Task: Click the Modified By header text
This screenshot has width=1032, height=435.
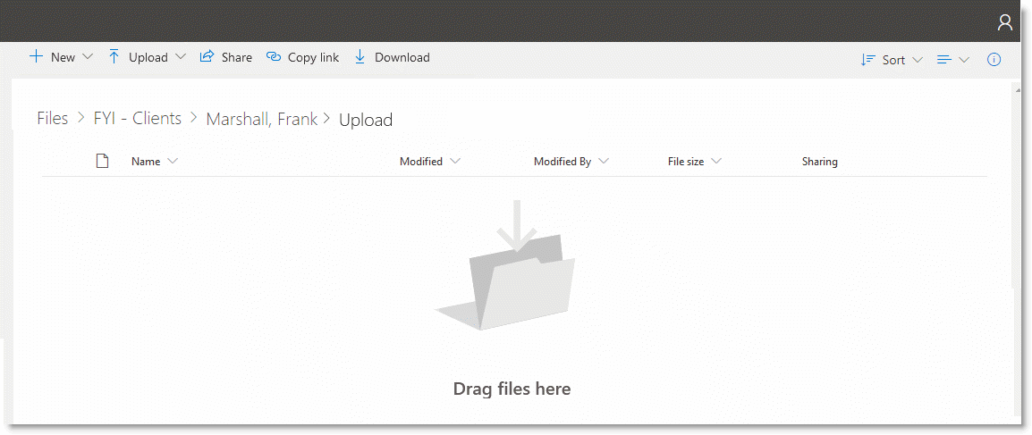Action: [563, 161]
